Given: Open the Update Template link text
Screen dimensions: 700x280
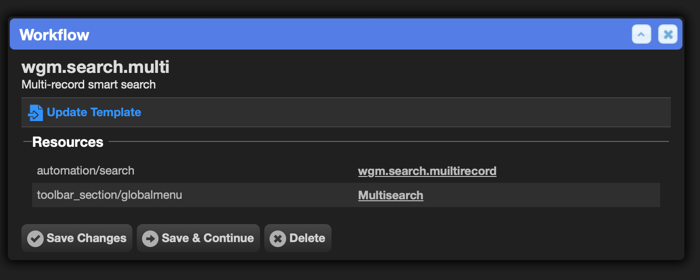Looking at the screenshot, I should click(x=94, y=112).
